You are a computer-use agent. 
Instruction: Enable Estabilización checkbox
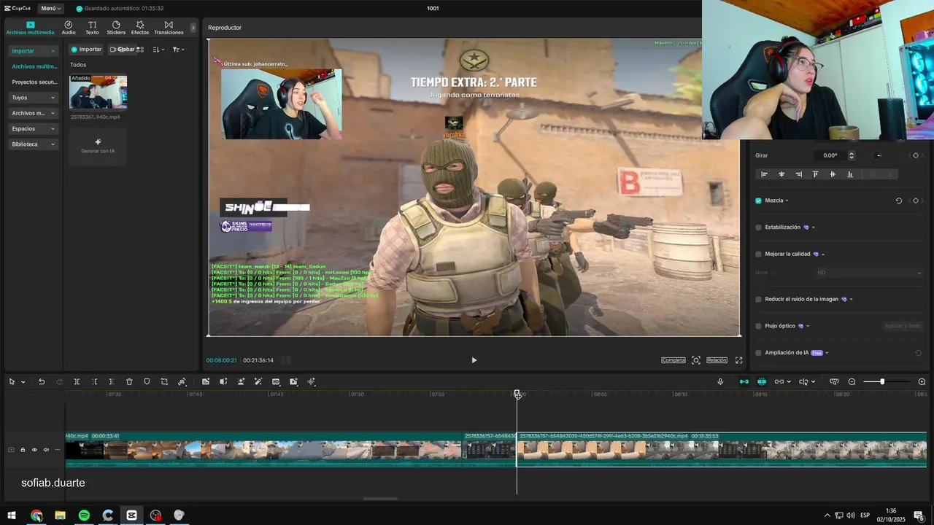[758, 227]
